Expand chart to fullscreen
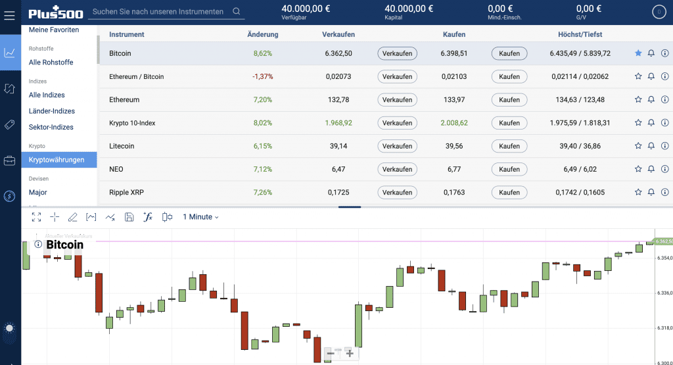The width and height of the screenshot is (673, 365). [36, 217]
